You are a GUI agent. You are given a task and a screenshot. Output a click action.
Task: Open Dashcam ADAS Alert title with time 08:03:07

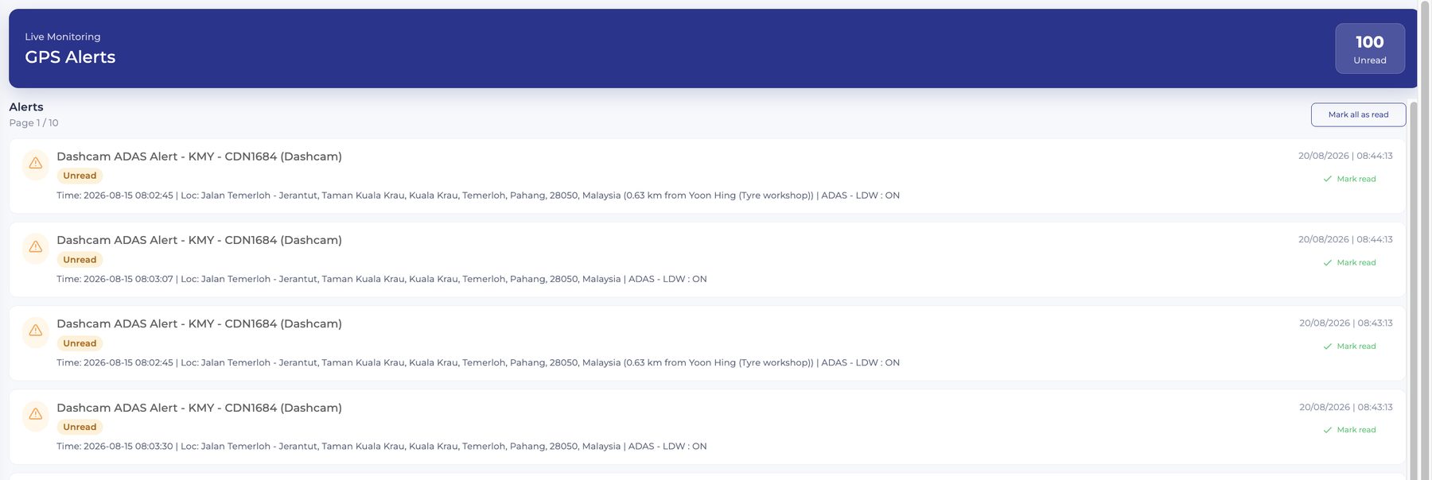(x=199, y=240)
